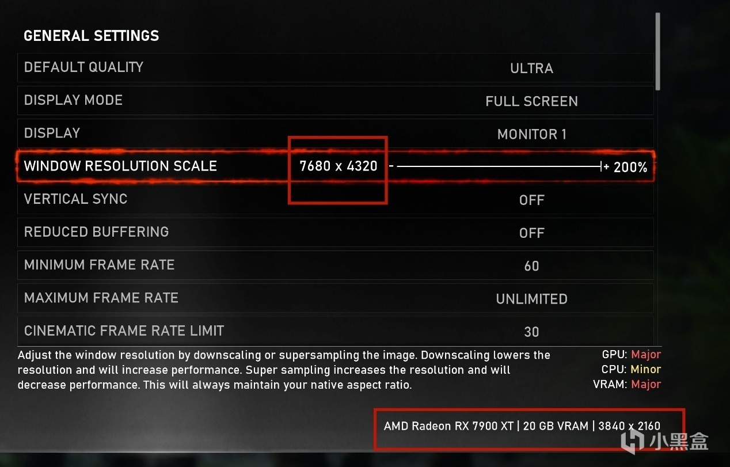Change Display Mode from FULL SCREEN
The height and width of the screenshot is (467, 730).
pyautogui.click(x=531, y=101)
